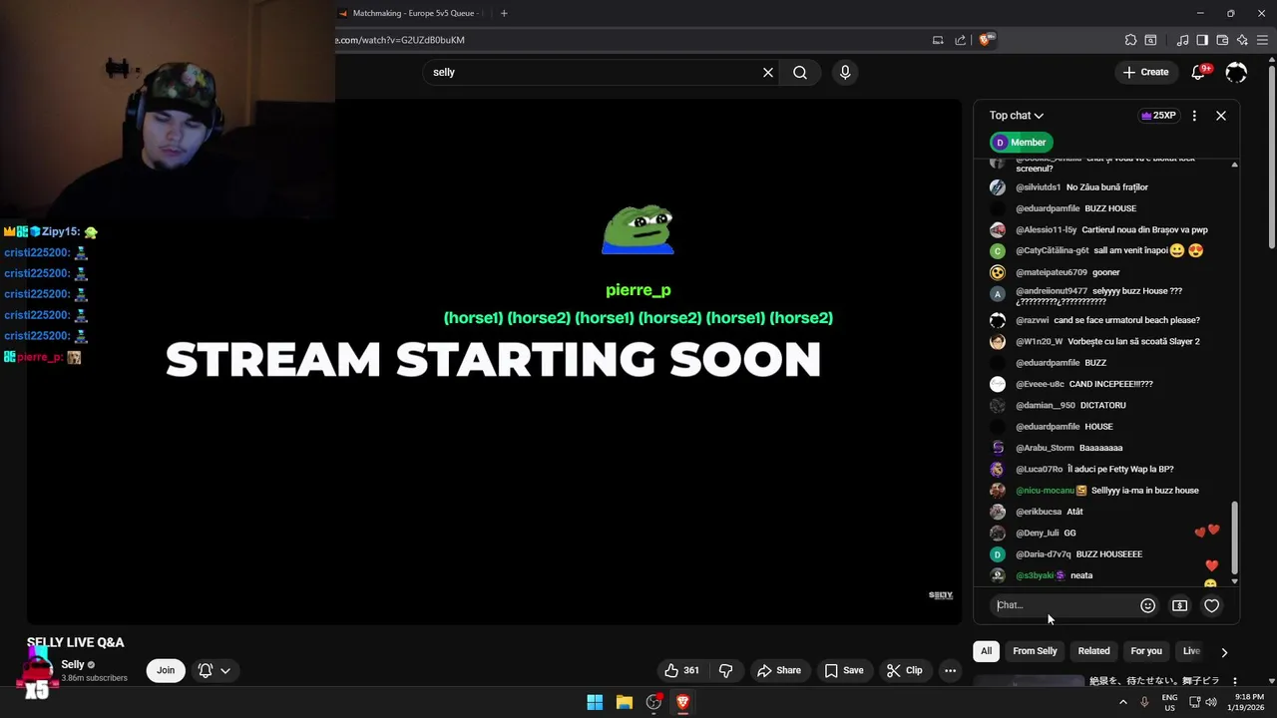Image resolution: width=1277 pixels, height=718 pixels.
Task: Dislike the video with thumbs down
Action: coord(725,670)
